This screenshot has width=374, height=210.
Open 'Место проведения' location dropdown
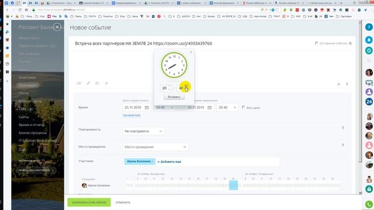[155, 147]
